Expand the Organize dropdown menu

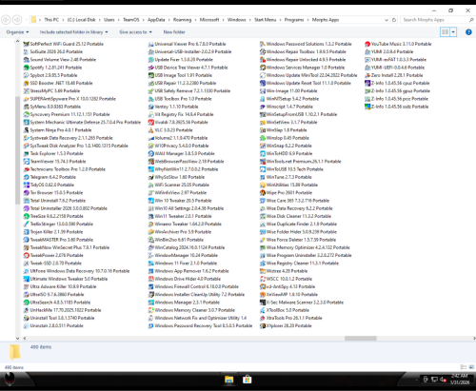click(17, 32)
